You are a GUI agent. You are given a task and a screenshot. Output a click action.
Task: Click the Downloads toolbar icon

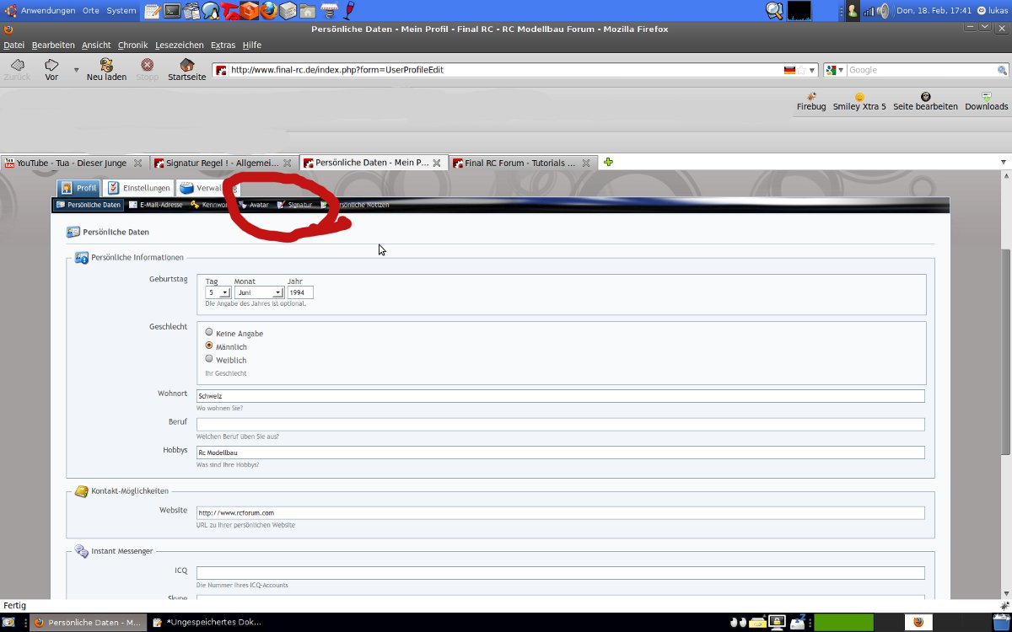coord(986,97)
